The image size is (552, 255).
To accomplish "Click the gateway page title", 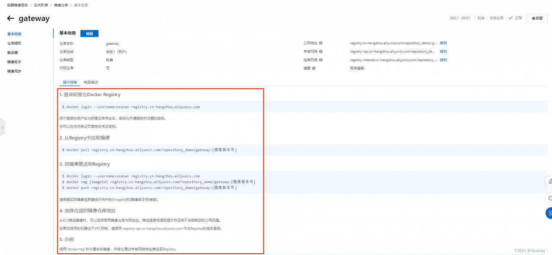I will [34, 19].
